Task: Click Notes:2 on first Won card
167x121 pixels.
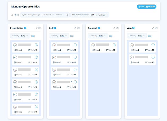Action: [135, 50]
